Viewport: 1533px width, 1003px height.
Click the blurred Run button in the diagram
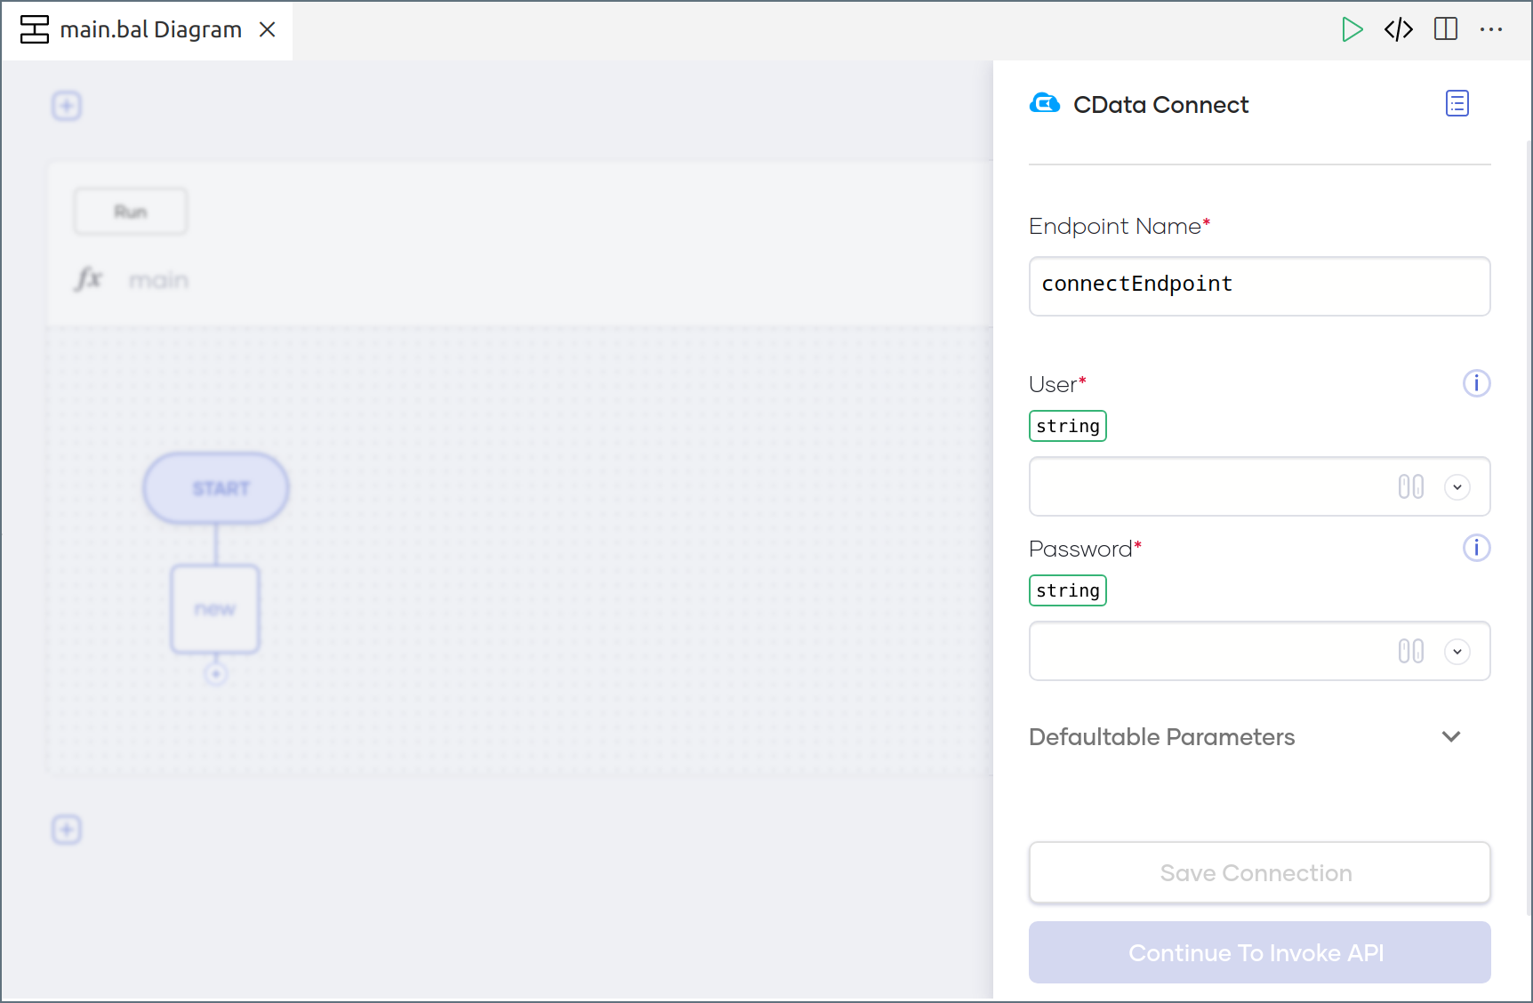coord(131,212)
